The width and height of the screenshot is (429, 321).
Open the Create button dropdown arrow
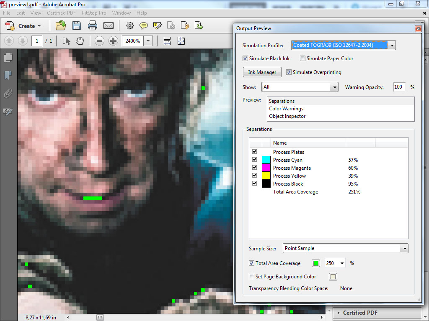point(39,26)
